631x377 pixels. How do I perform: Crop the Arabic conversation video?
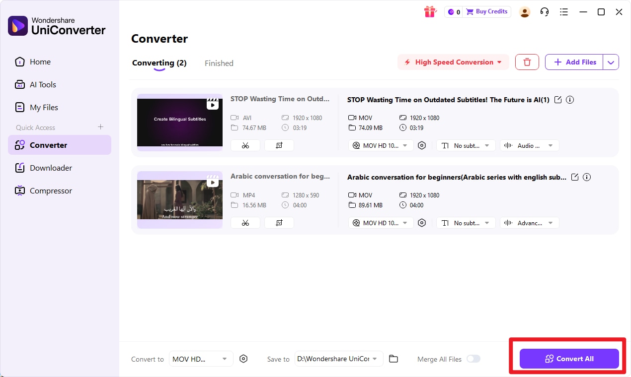coord(279,222)
